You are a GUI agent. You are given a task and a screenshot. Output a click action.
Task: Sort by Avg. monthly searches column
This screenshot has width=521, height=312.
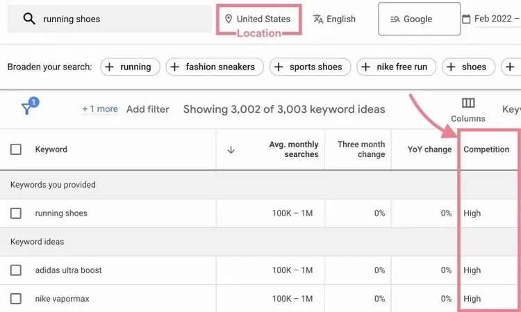click(x=294, y=149)
